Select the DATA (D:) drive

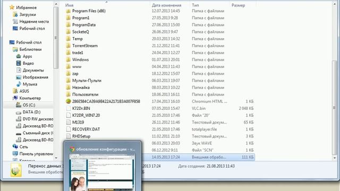[31, 112]
